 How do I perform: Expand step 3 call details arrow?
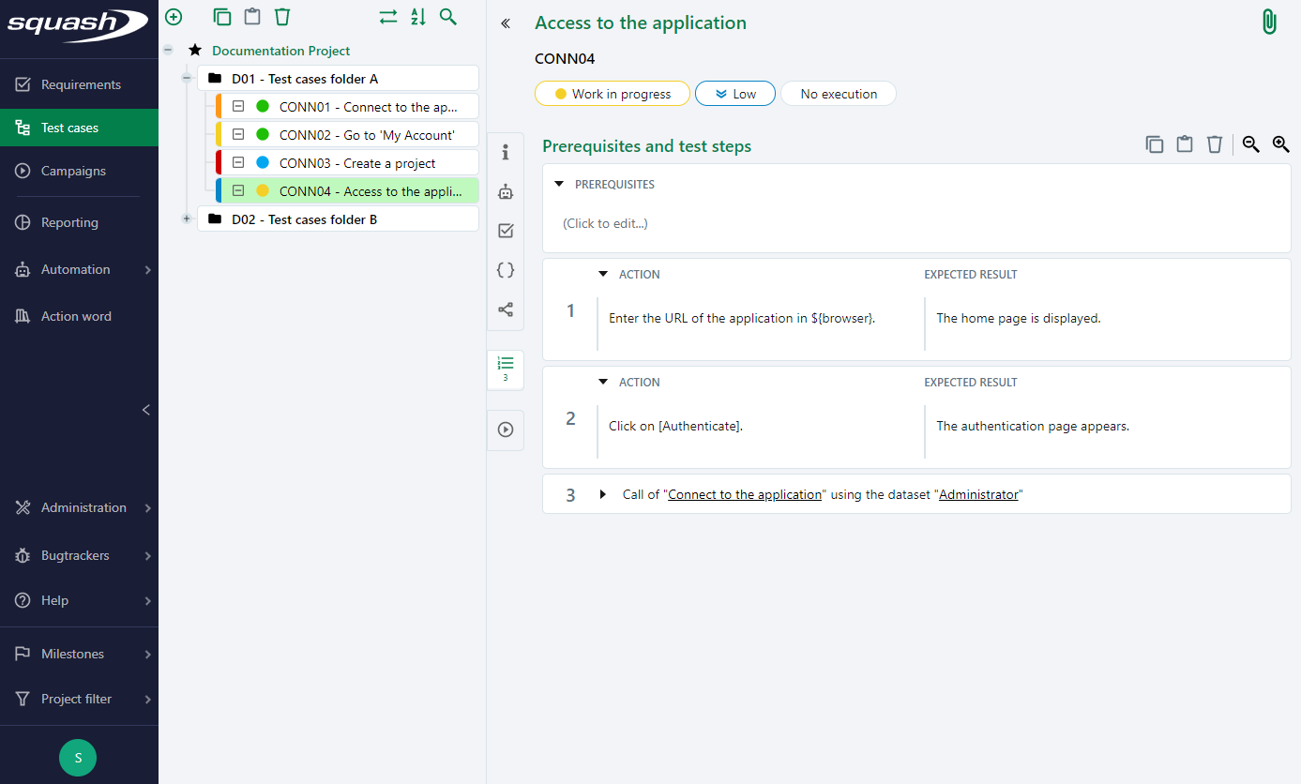pyautogui.click(x=603, y=494)
